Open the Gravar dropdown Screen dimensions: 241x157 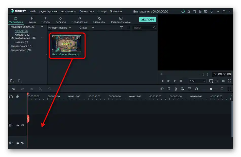87,28
